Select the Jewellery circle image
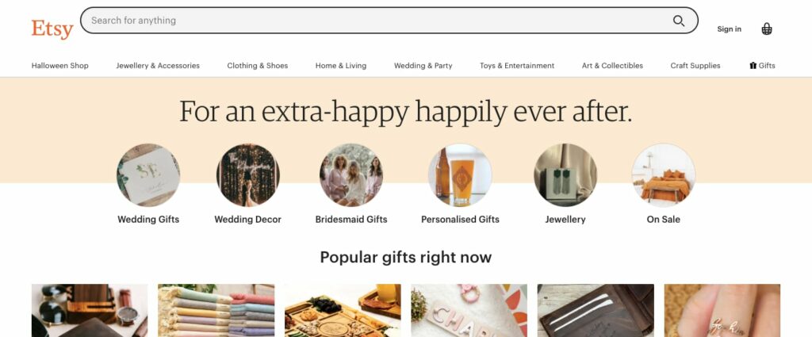 [565, 175]
